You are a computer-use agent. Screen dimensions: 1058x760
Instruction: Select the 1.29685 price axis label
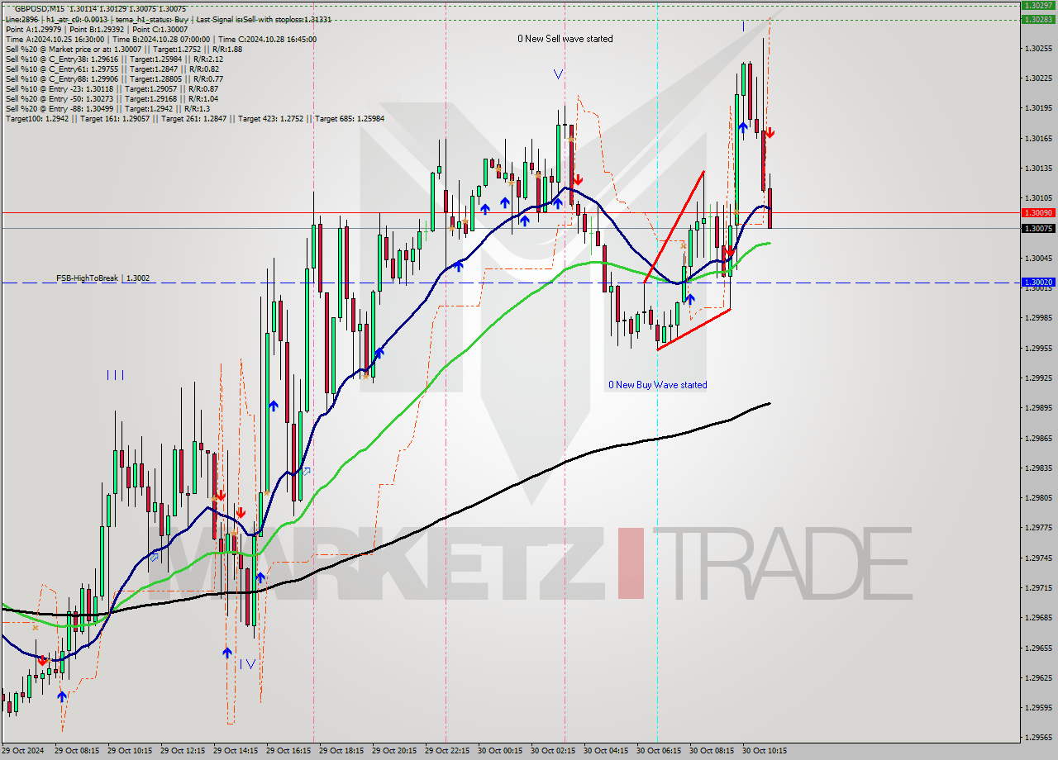click(x=1038, y=617)
